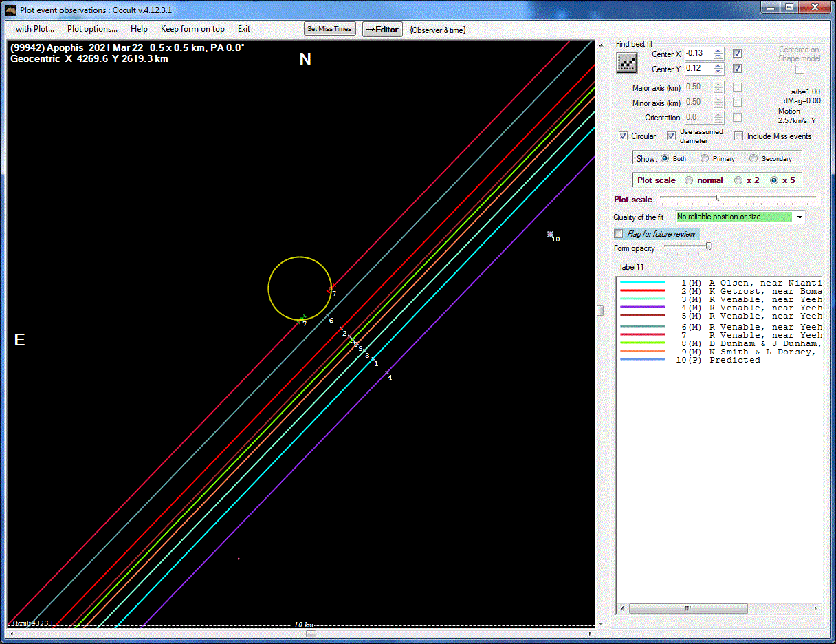This screenshot has width=836, height=644.
Task: Click the purple legend line for observer 4
Action: (x=643, y=307)
